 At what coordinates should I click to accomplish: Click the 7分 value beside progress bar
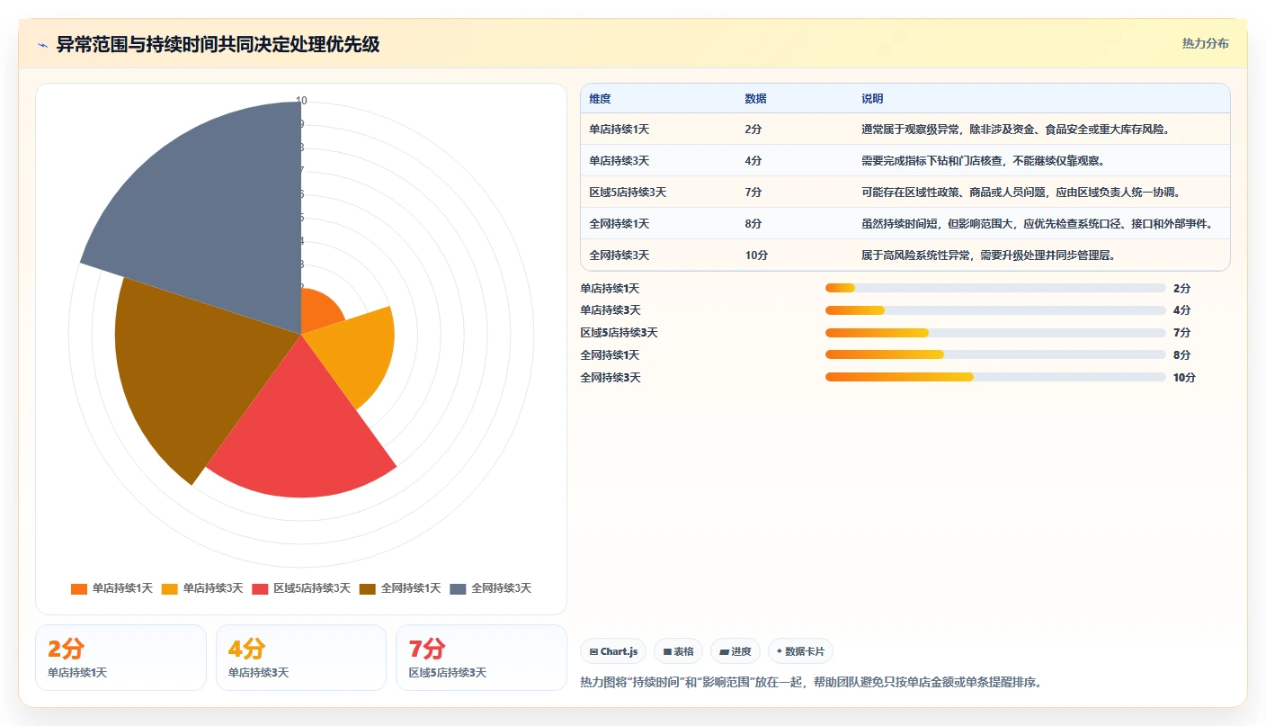tap(1181, 333)
